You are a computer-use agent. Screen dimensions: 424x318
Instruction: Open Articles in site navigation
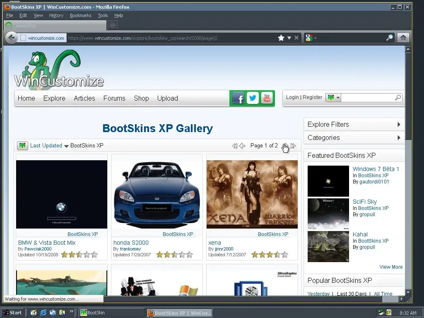(x=84, y=99)
